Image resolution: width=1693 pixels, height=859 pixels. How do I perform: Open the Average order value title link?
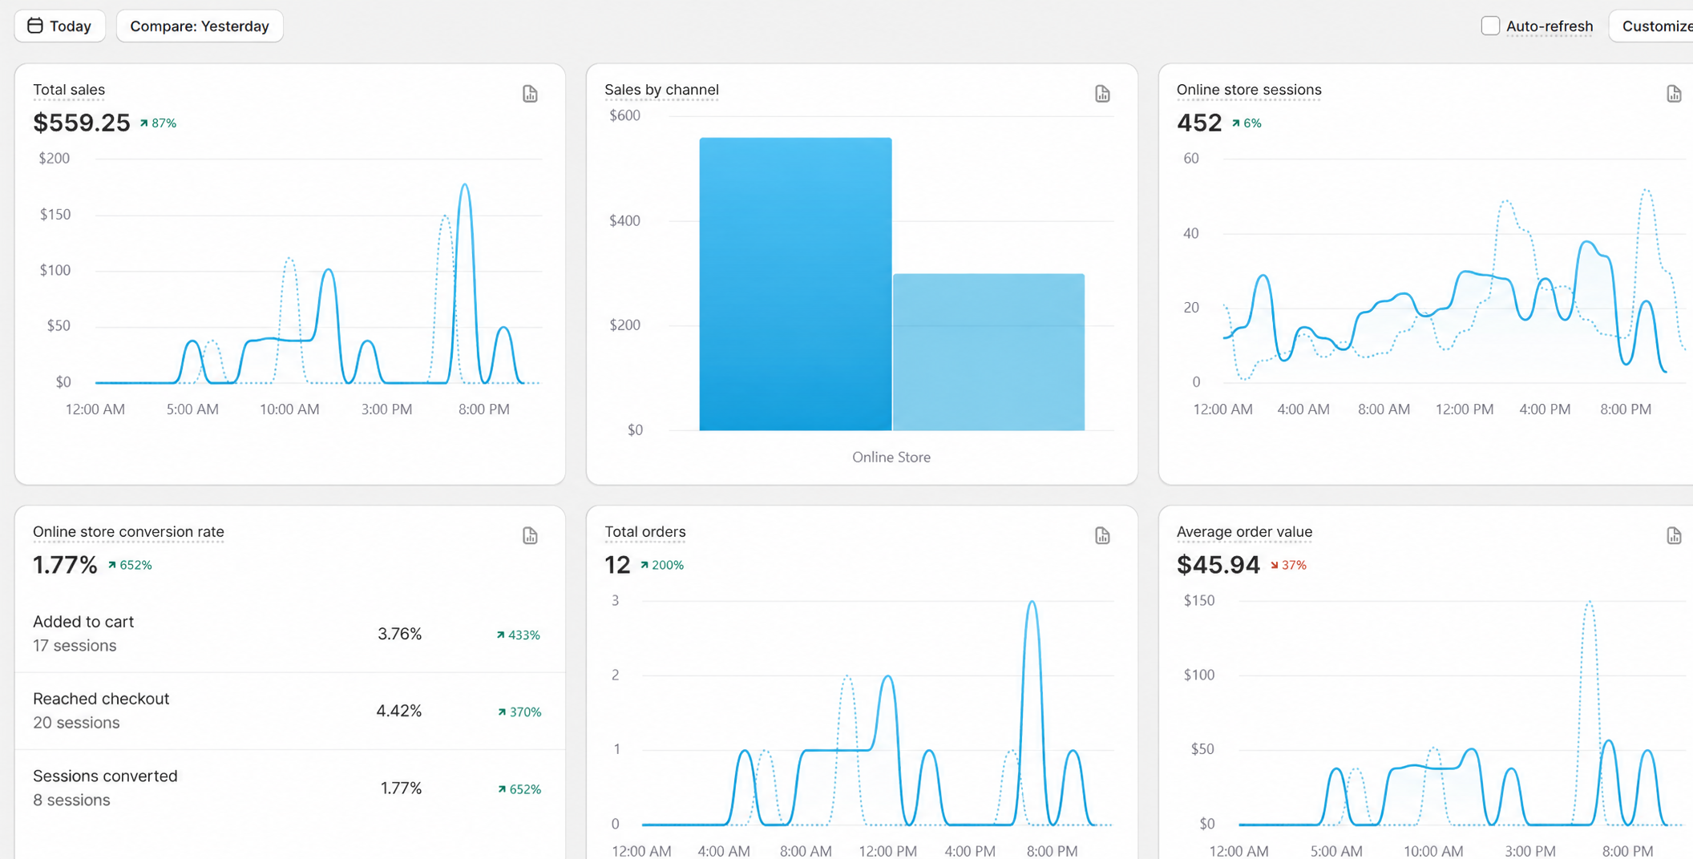1244,531
